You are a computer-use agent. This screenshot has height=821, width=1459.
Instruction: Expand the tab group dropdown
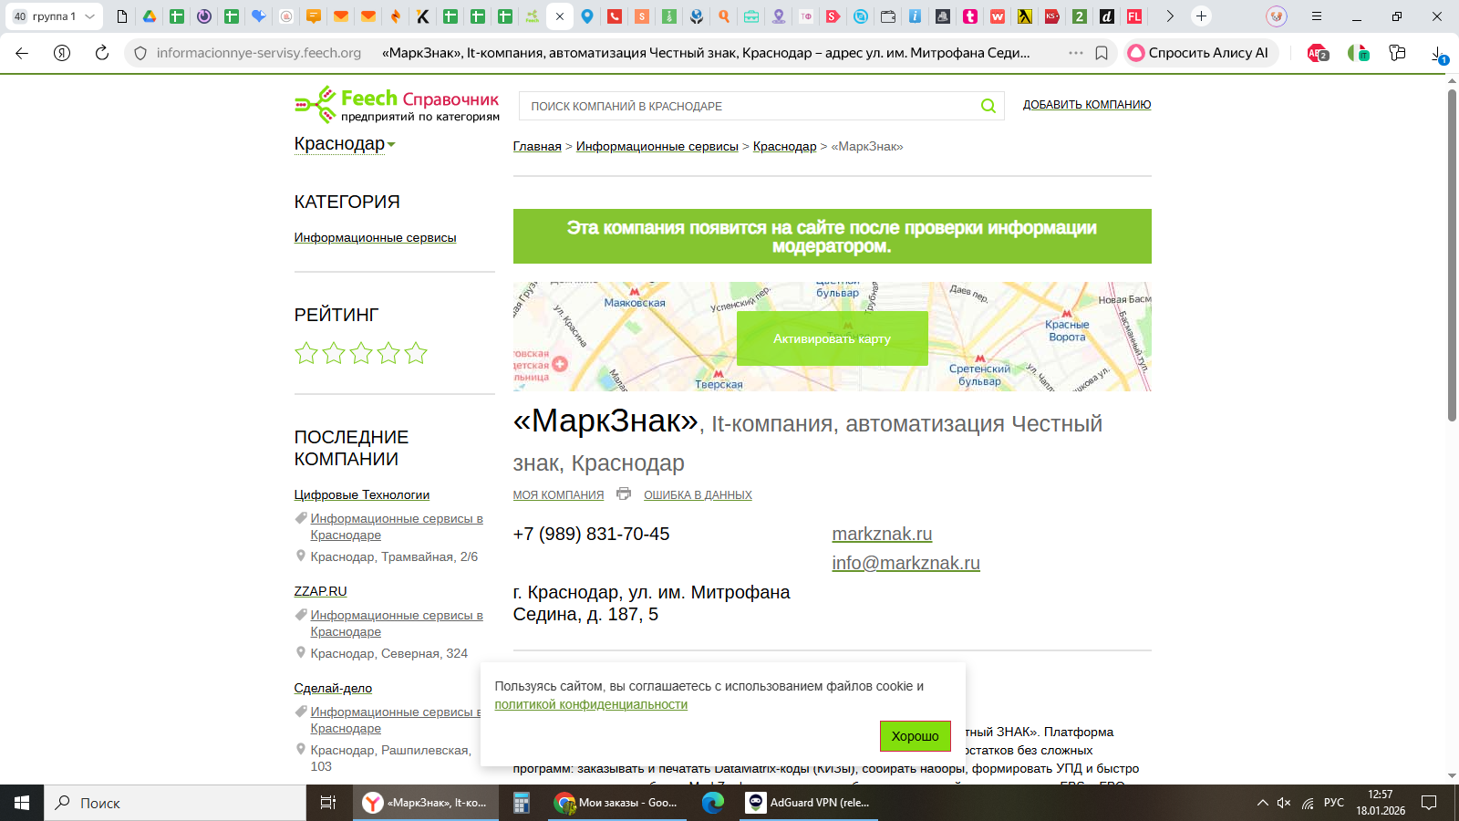tap(89, 16)
